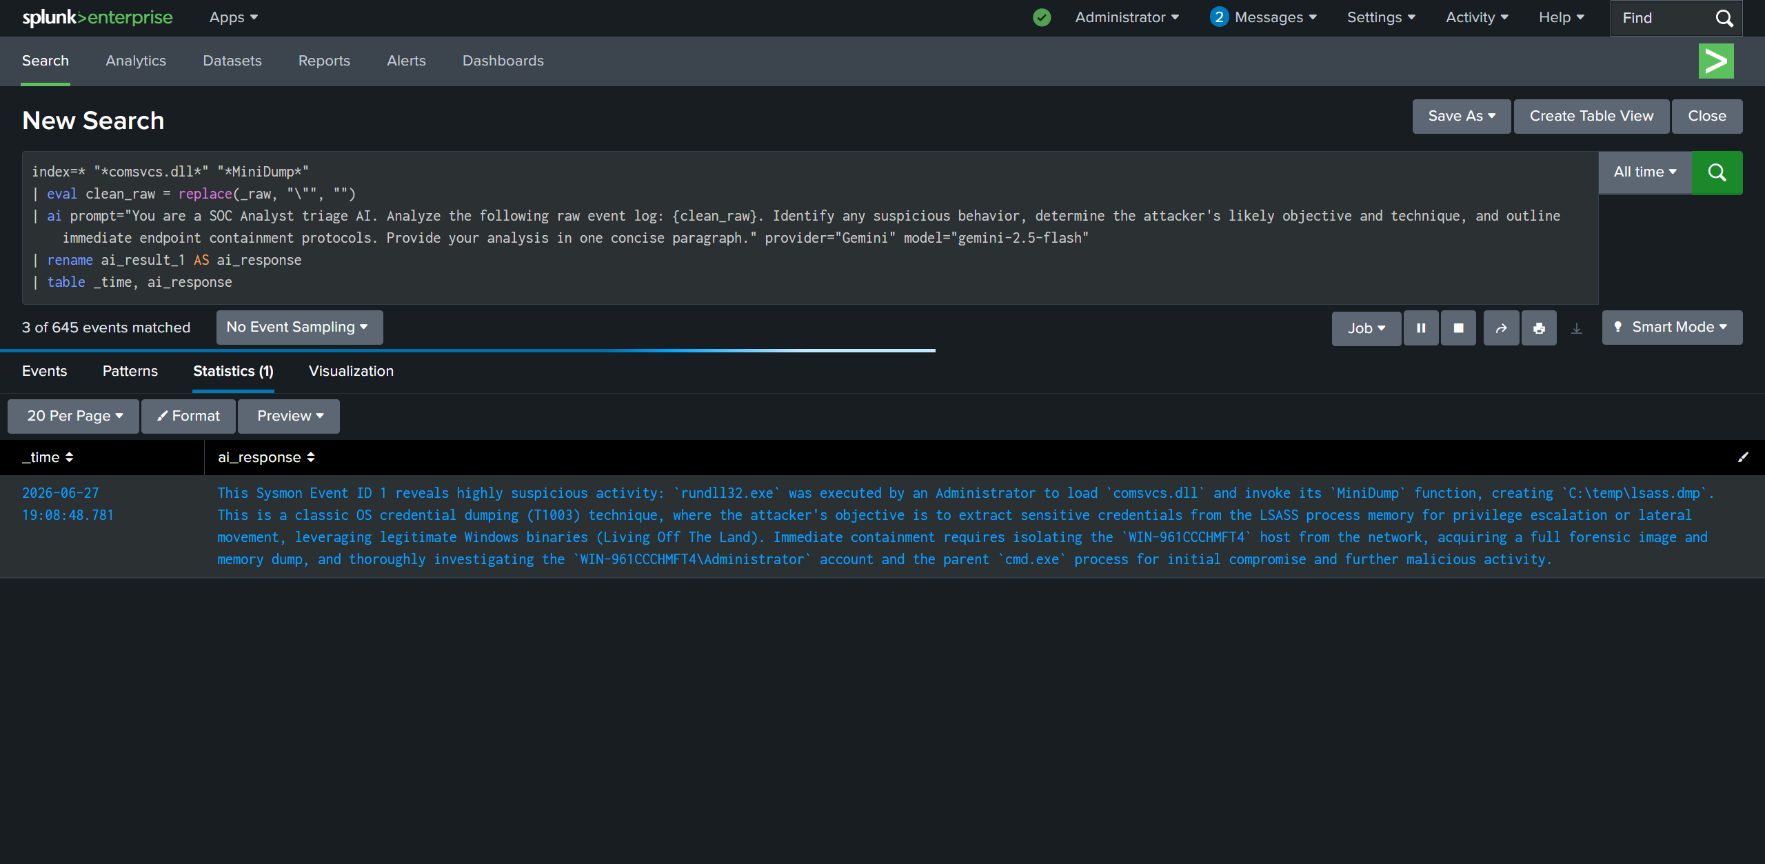Click the green health status checkmark icon
Image resolution: width=1765 pixels, height=864 pixels.
pos(1042,17)
